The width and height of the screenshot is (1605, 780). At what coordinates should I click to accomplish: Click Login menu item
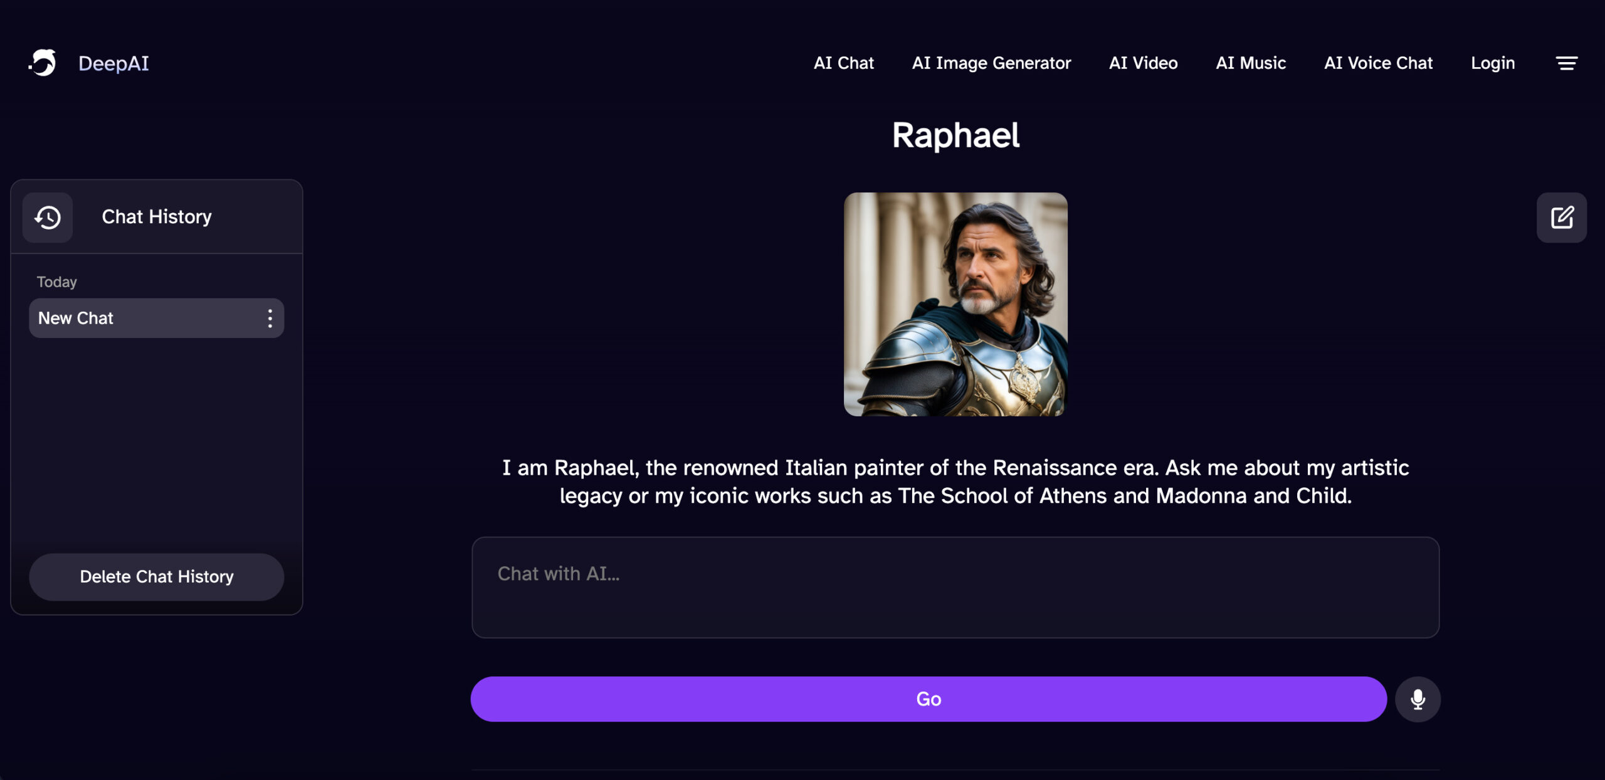tap(1492, 63)
